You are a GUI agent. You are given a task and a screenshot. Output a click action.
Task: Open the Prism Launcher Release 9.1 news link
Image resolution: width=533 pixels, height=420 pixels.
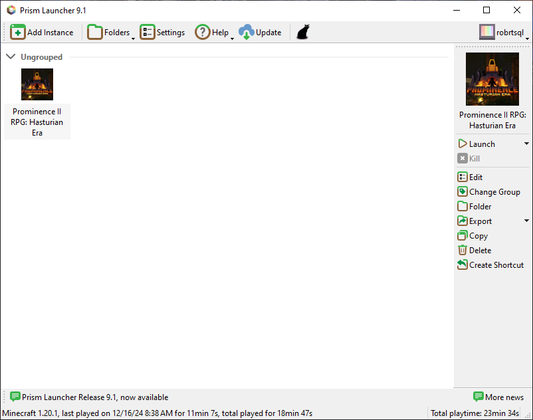click(x=94, y=397)
